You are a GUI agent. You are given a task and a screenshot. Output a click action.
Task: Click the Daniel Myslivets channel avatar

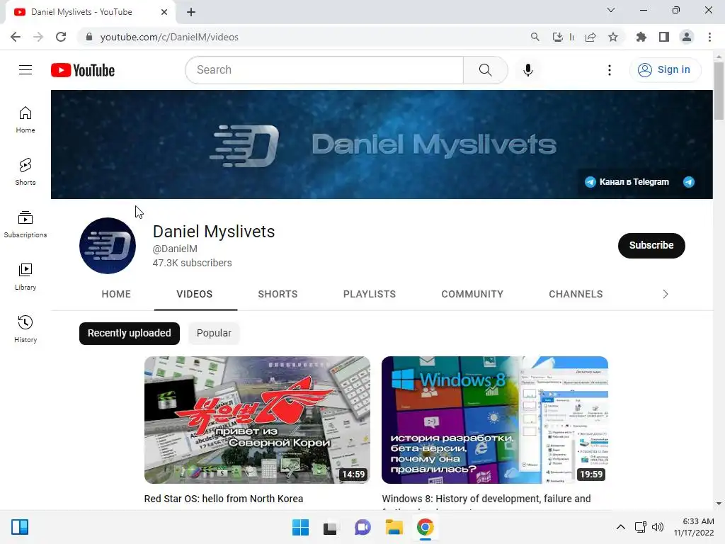(108, 246)
